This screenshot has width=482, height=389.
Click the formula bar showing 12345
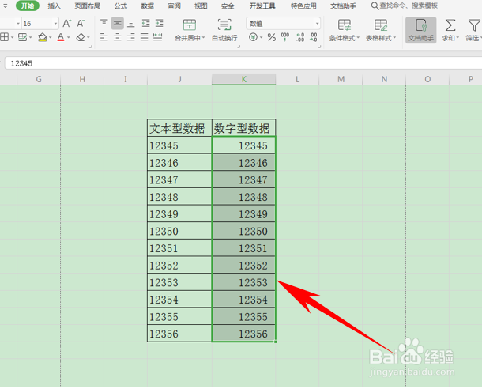point(243,63)
